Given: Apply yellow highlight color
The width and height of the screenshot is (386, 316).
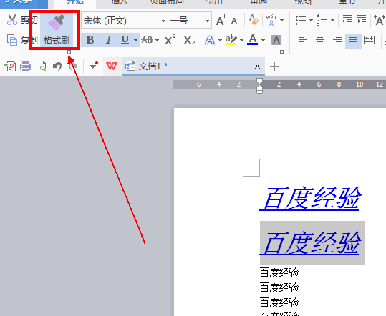Looking at the screenshot, I should [231, 40].
